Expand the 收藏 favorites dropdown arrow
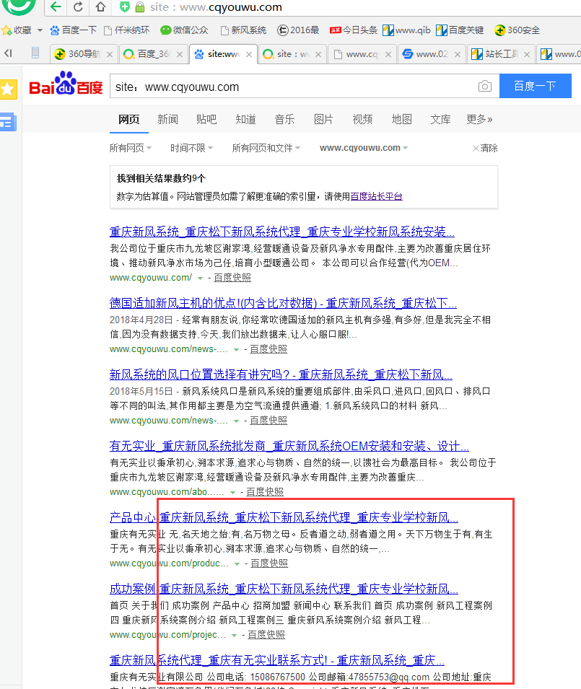 click(40, 30)
